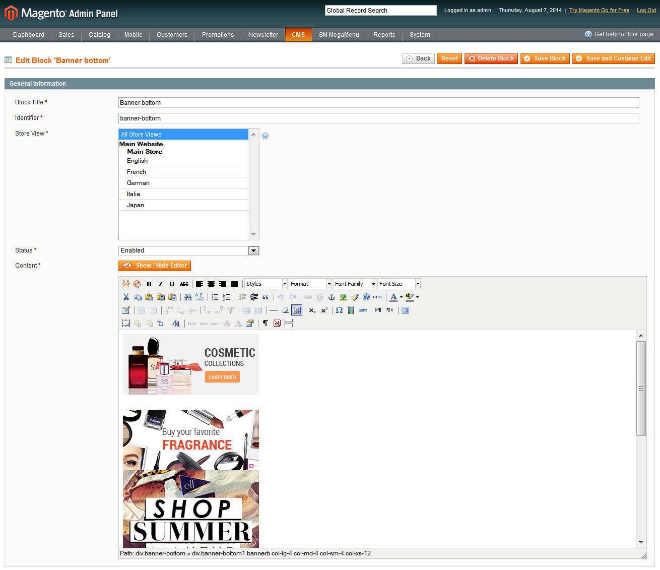Toggle italic formatting in editor

[x=161, y=284]
